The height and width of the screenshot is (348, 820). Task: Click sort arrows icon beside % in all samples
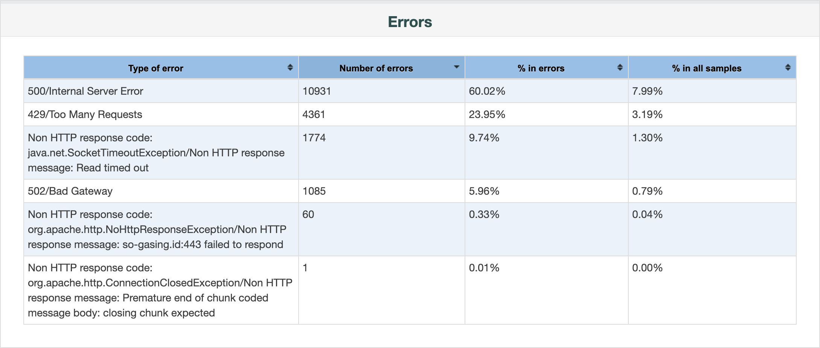point(788,67)
